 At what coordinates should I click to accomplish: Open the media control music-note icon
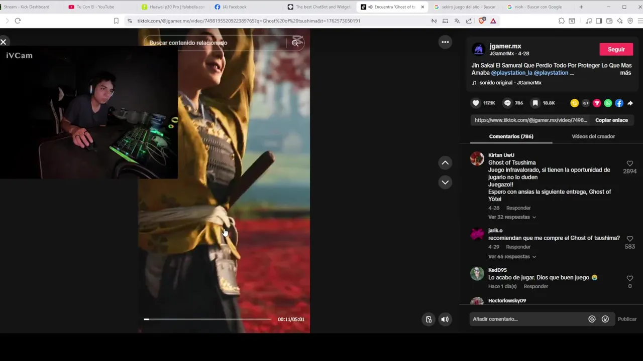pyautogui.click(x=588, y=21)
